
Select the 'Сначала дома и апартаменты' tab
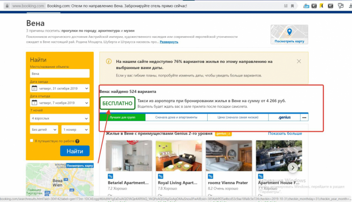[176, 118]
